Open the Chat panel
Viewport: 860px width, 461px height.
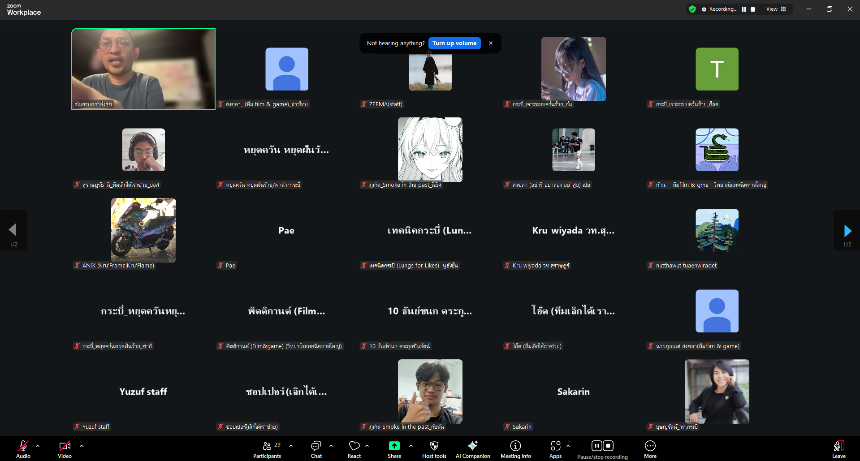pos(316,449)
